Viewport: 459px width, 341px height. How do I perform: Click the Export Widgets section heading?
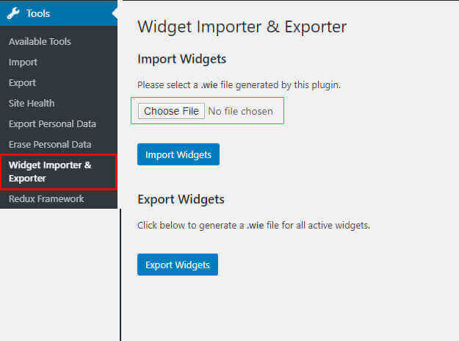click(x=181, y=199)
